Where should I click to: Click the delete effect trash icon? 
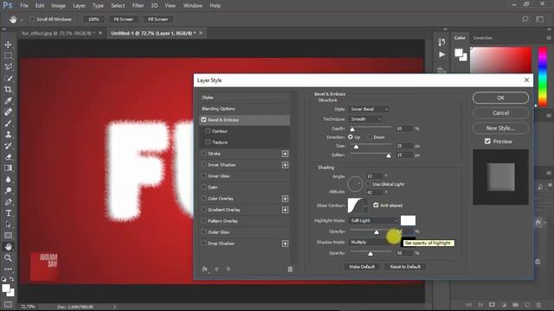coord(290,270)
